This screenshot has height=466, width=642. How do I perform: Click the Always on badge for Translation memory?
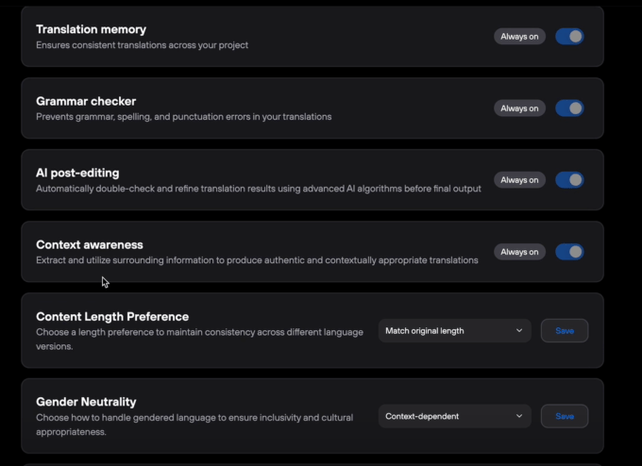pos(519,37)
